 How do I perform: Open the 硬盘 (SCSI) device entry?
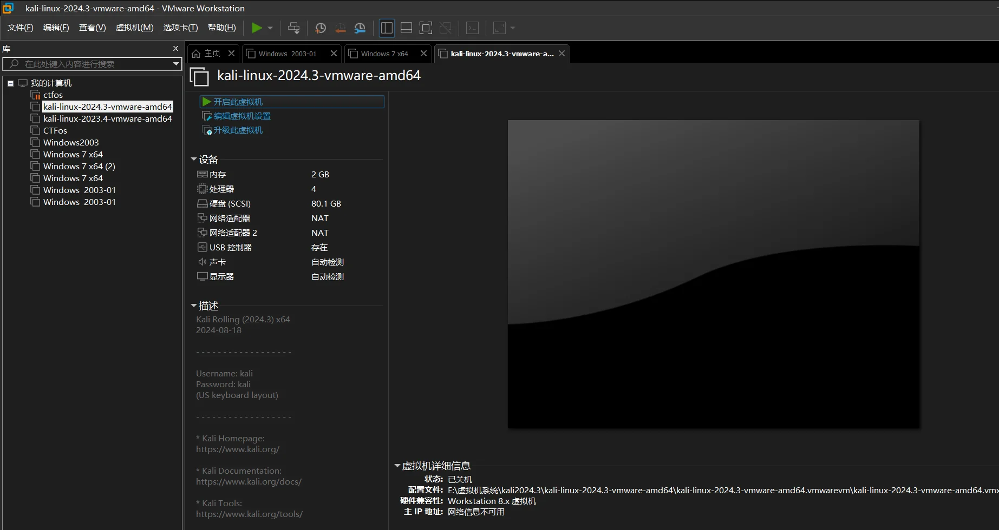[x=230, y=203]
